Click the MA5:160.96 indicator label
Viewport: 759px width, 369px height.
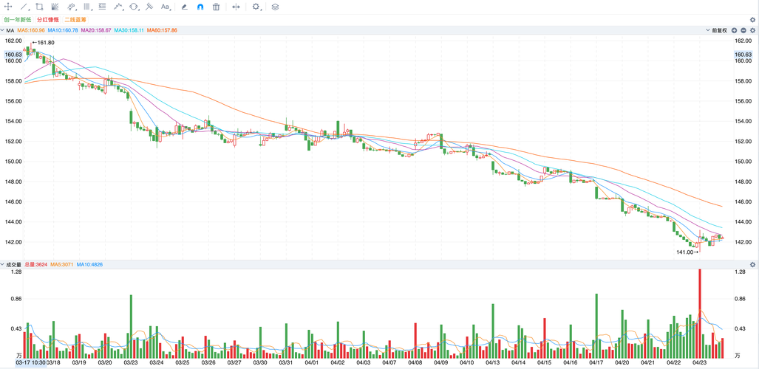(31, 30)
